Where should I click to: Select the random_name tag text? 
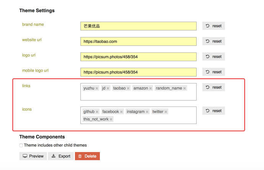[169, 88]
